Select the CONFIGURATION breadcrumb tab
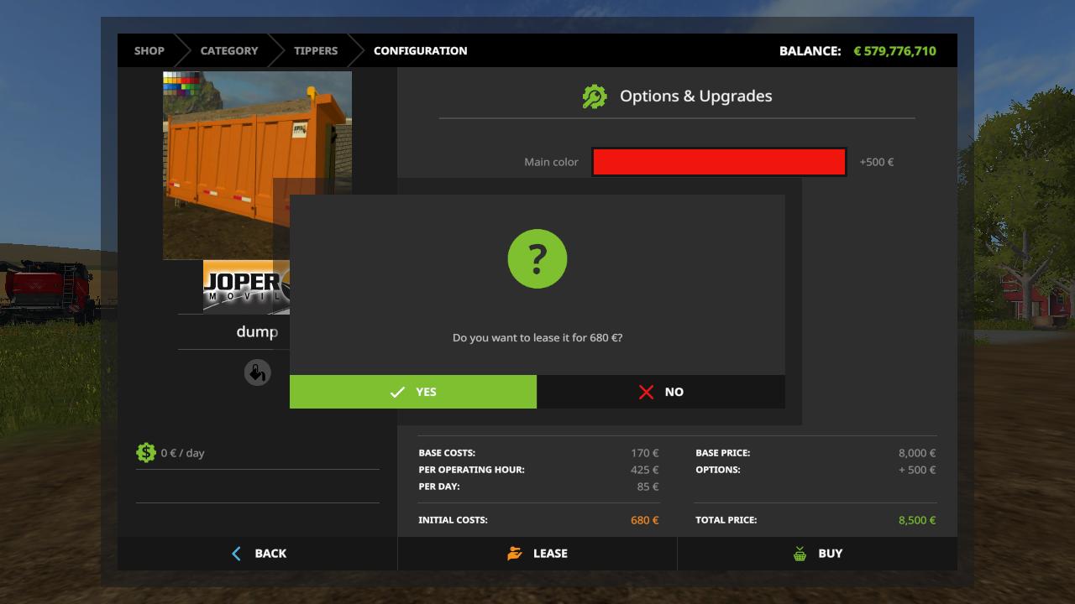1075x604 pixels. [420, 51]
